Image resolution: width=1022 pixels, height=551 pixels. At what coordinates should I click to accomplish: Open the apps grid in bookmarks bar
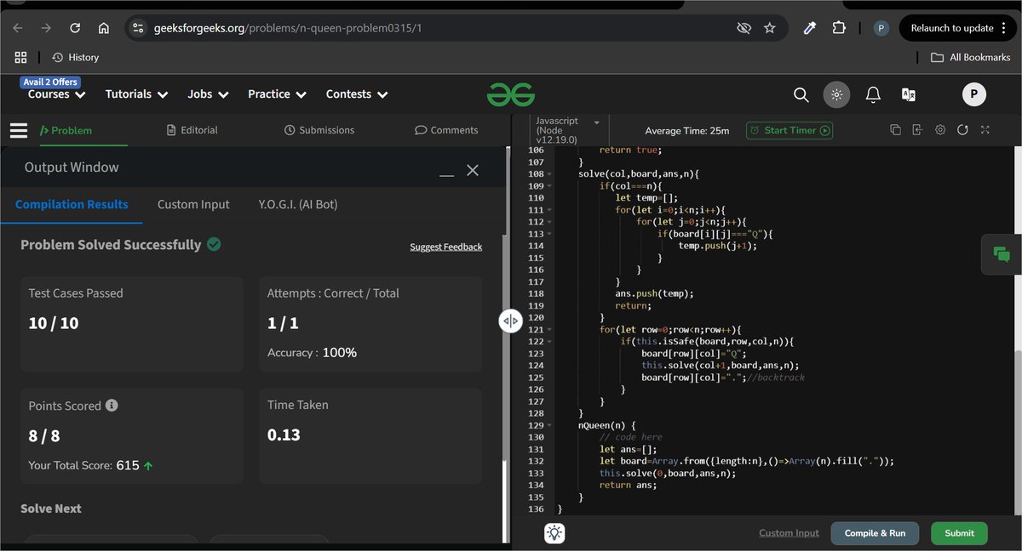[21, 58]
